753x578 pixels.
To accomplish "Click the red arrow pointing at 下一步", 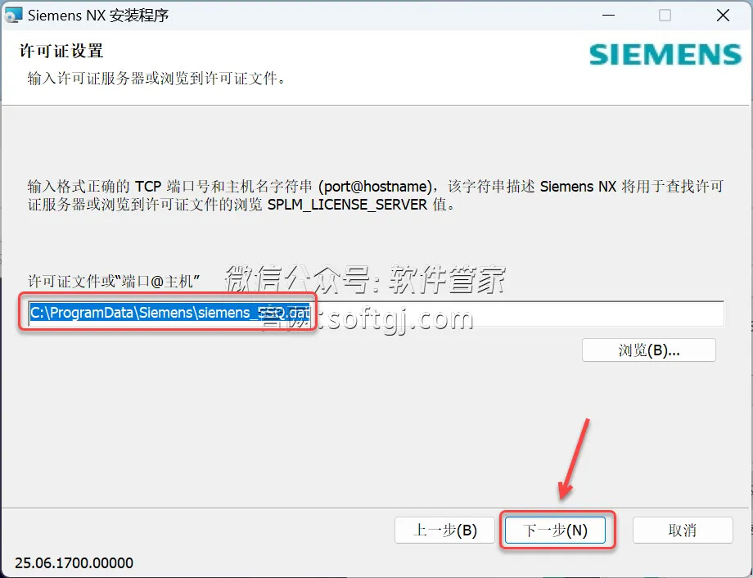I will coord(574,458).
